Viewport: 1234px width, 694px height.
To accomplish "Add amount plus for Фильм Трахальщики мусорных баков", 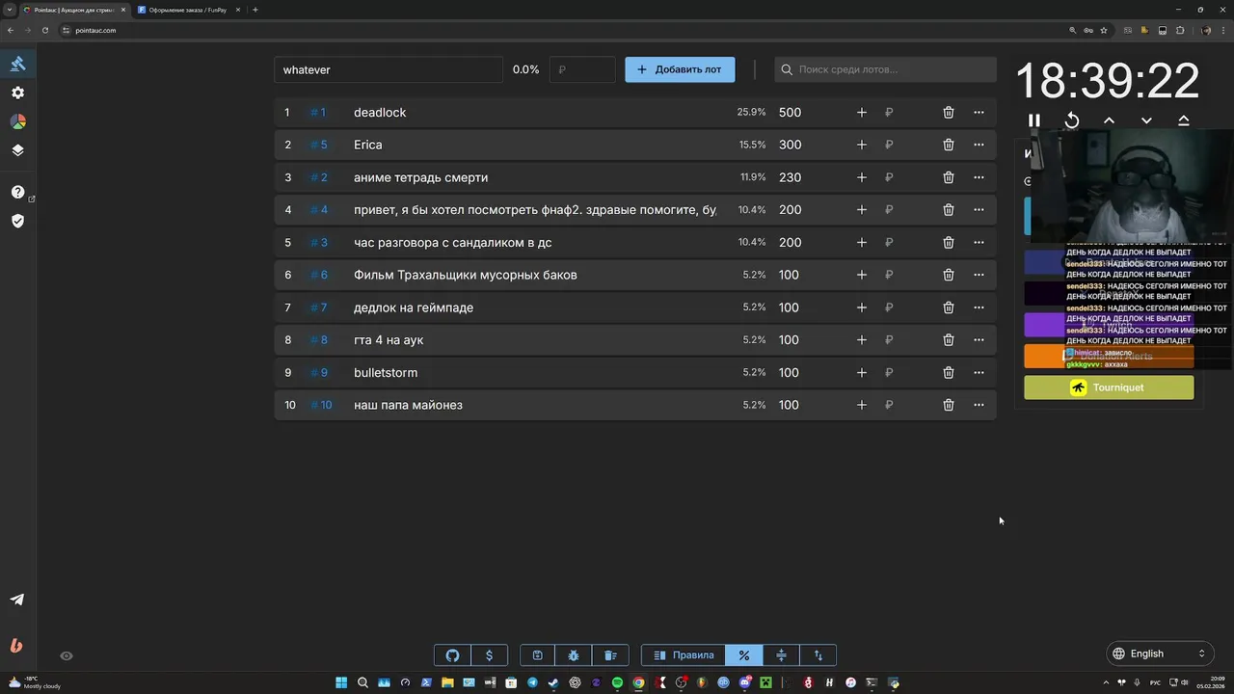I will click(x=862, y=275).
